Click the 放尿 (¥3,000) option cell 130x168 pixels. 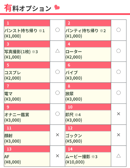(x=88, y=96)
